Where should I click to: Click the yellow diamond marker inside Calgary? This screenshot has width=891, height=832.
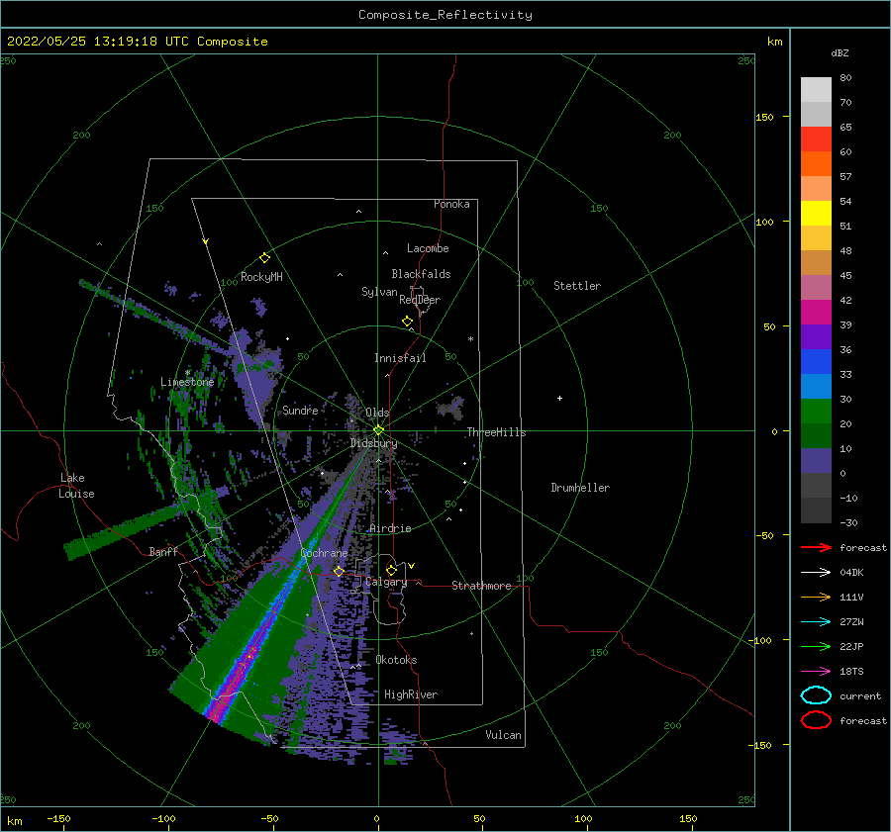391,570
